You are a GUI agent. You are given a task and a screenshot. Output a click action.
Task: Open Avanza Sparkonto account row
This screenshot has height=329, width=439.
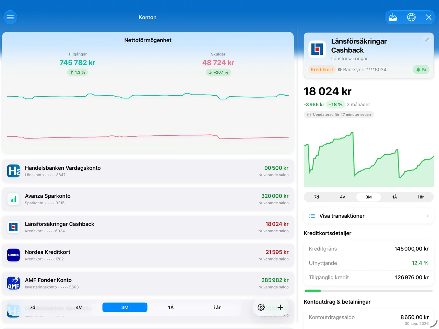(x=148, y=199)
